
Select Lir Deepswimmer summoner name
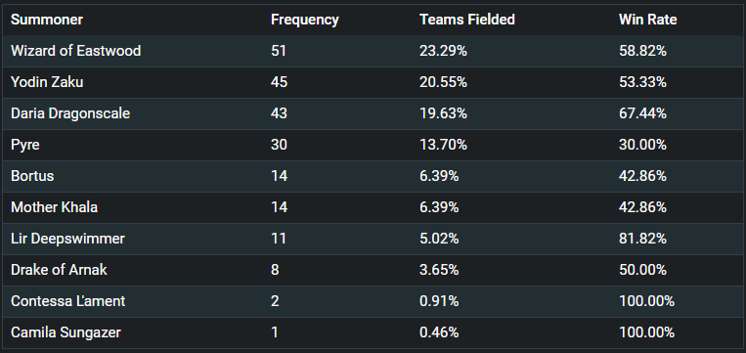click(x=67, y=239)
